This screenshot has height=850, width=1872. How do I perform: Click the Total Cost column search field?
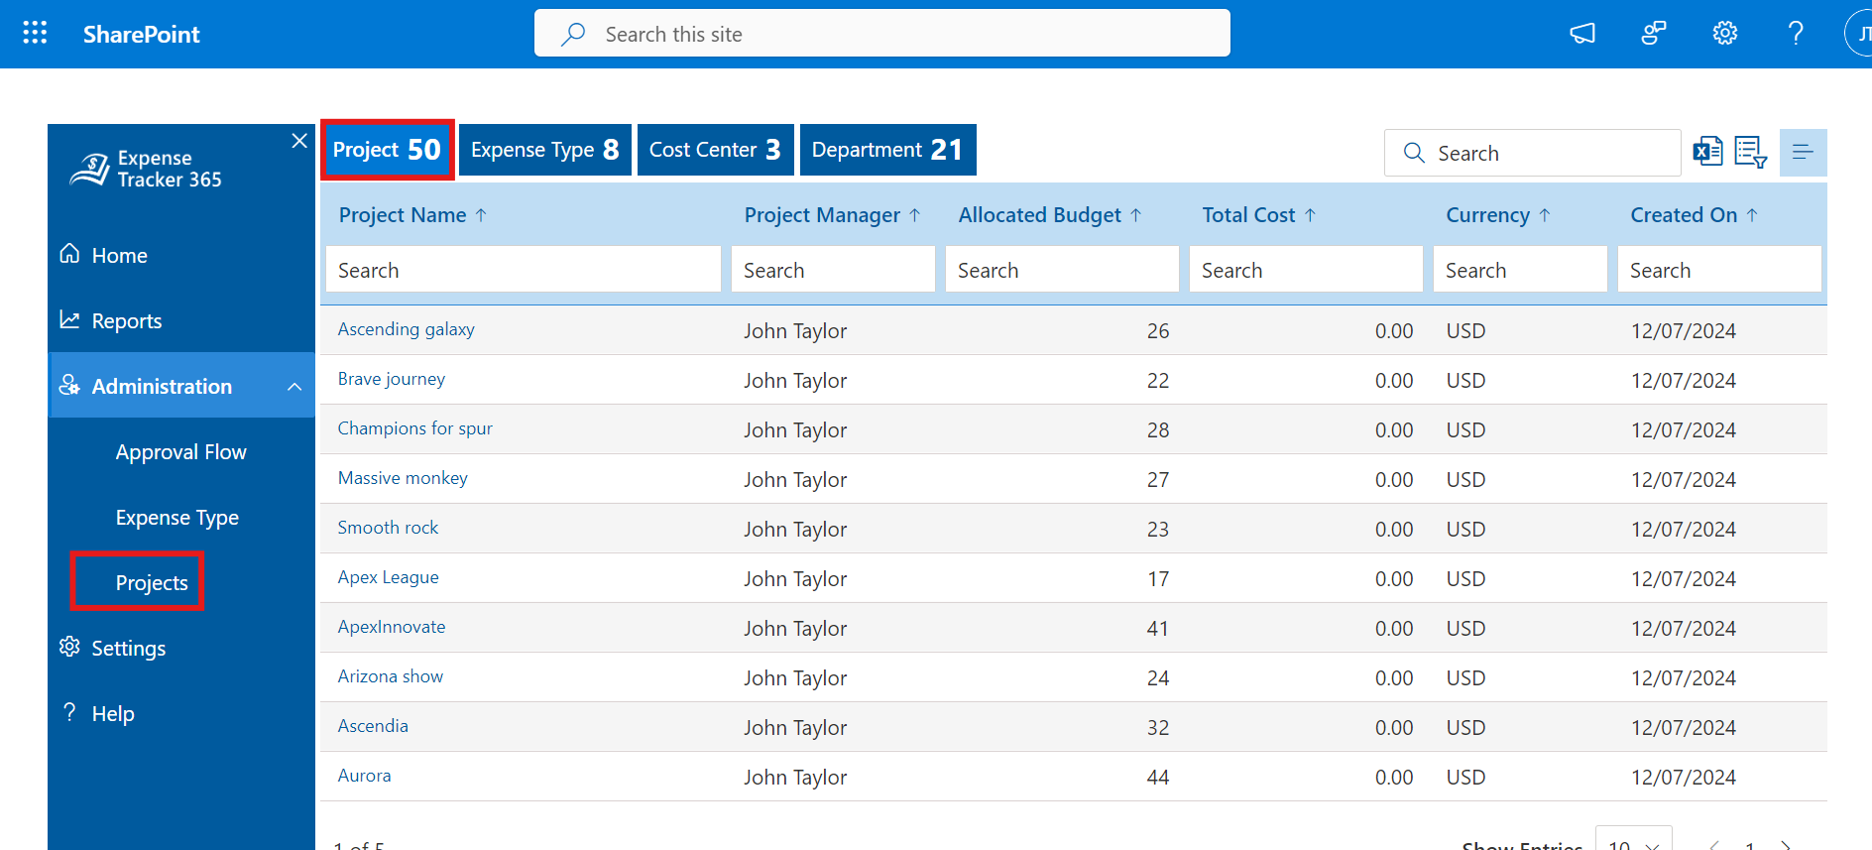click(x=1306, y=270)
